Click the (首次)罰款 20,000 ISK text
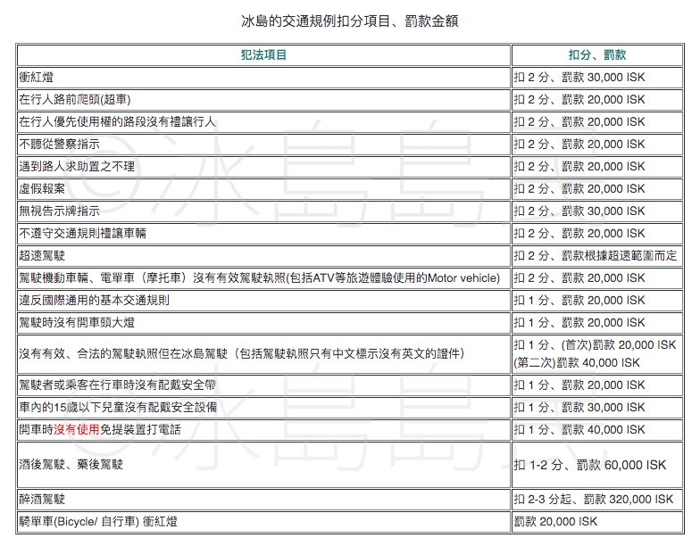 click(x=618, y=344)
